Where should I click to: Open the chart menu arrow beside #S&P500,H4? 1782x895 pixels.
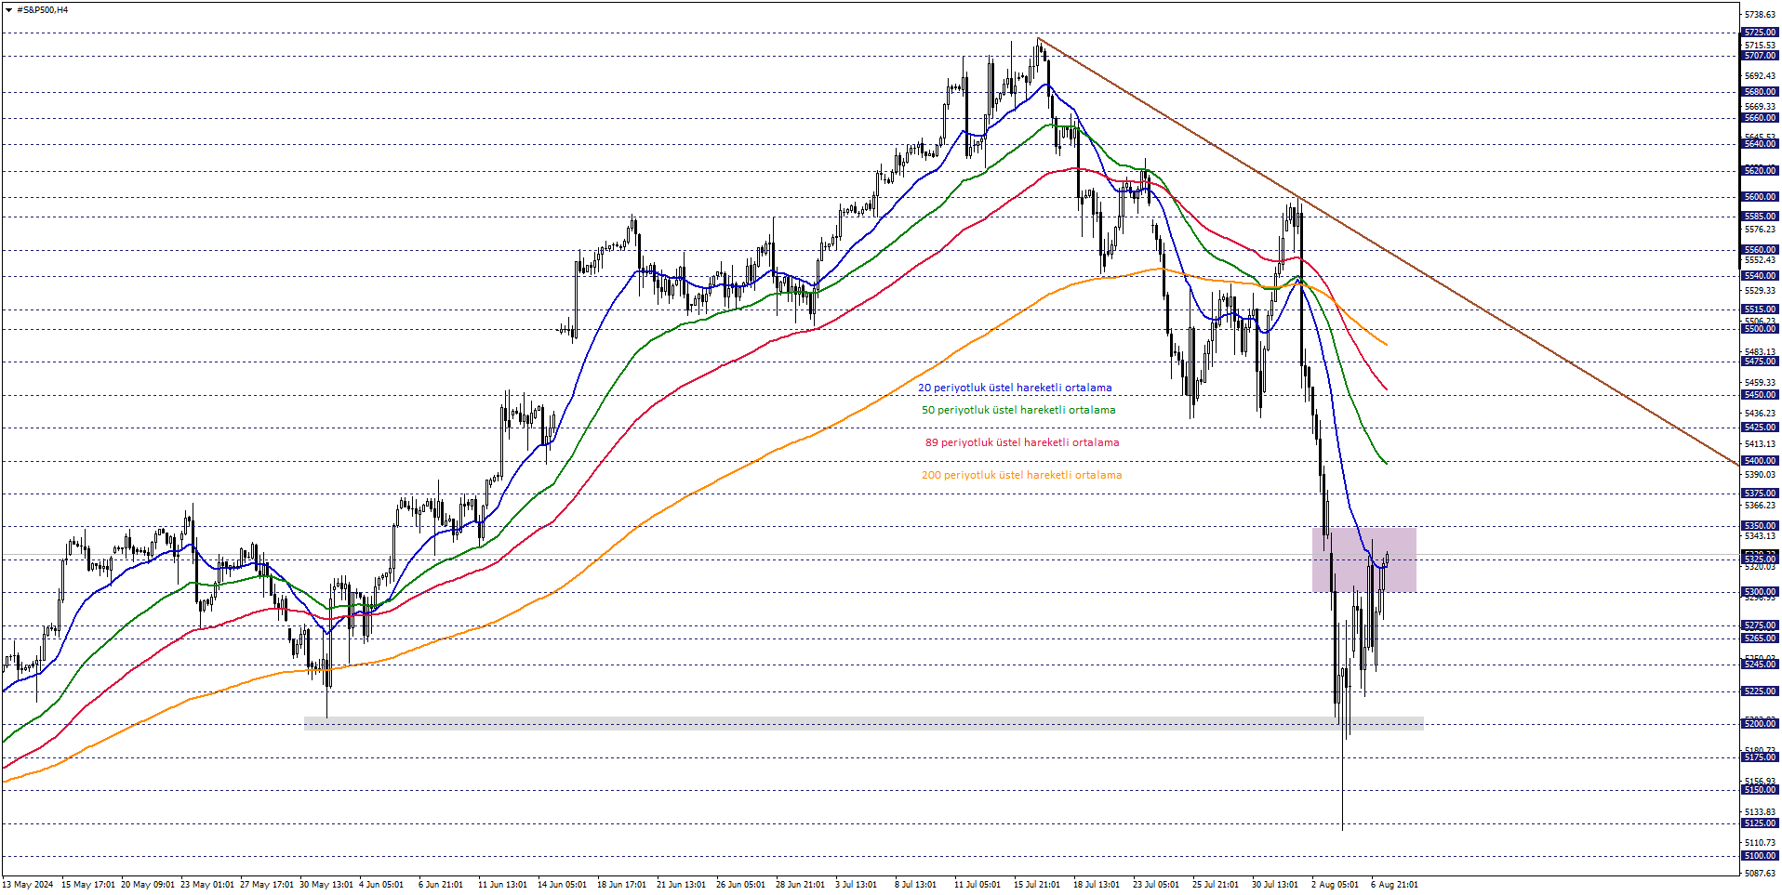tap(8, 10)
